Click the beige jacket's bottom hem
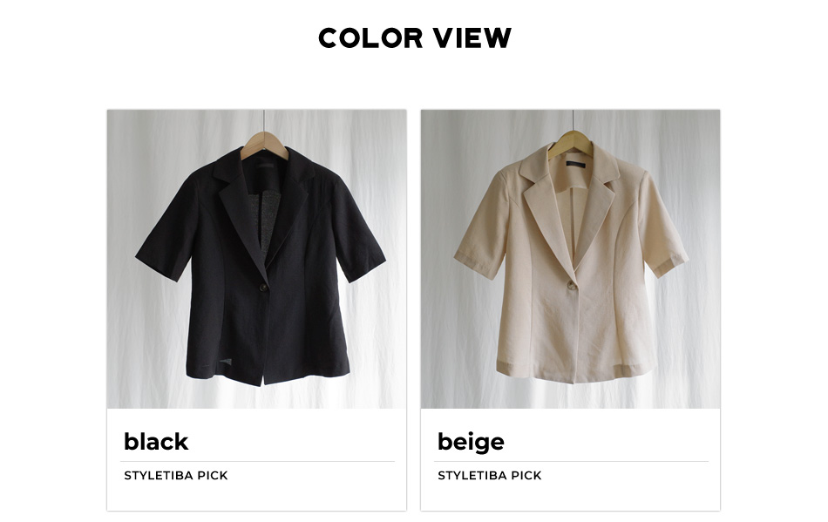Viewport: 828px width, 522px height. (x=575, y=373)
